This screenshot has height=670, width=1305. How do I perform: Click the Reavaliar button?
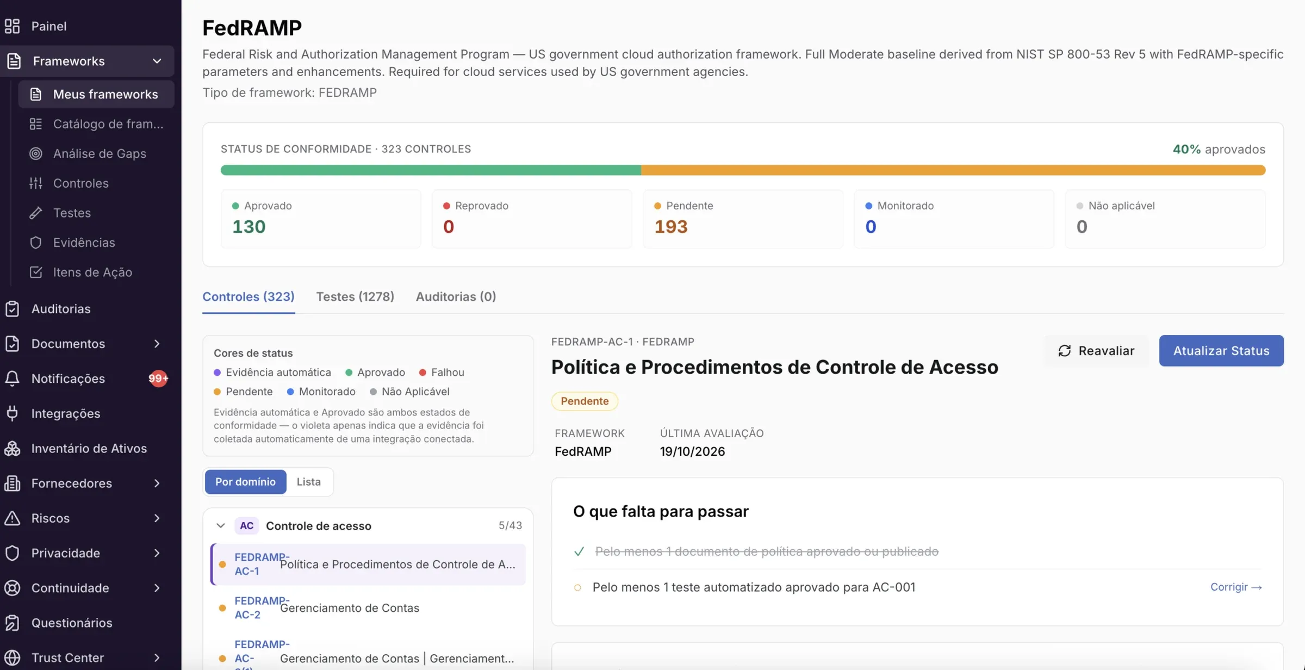1096,351
